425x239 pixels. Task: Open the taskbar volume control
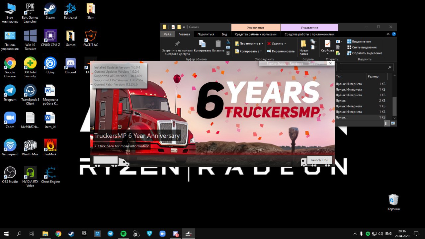tap(381, 234)
